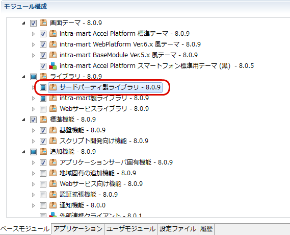The height and width of the screenshot is (235, 290).
Task: Check the Webサービスライブラリ checkbox
Action: 43,109
